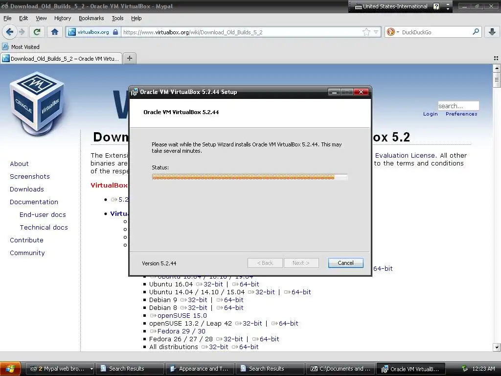Switch to Appearance and Themes taskbar item

tap(200, 369)
